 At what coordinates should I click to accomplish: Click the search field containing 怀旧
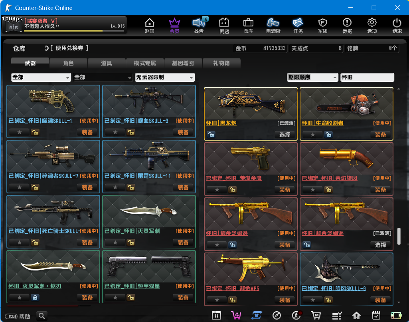click(367, 77)
